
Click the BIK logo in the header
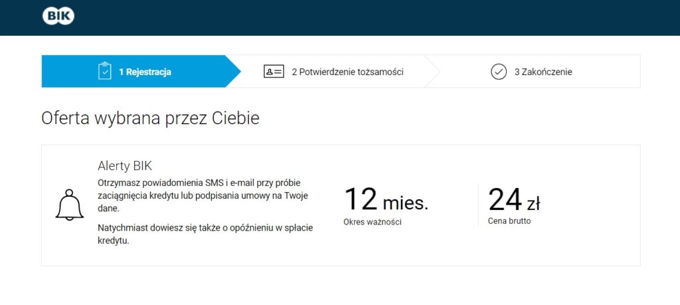(x=58, y=16)
